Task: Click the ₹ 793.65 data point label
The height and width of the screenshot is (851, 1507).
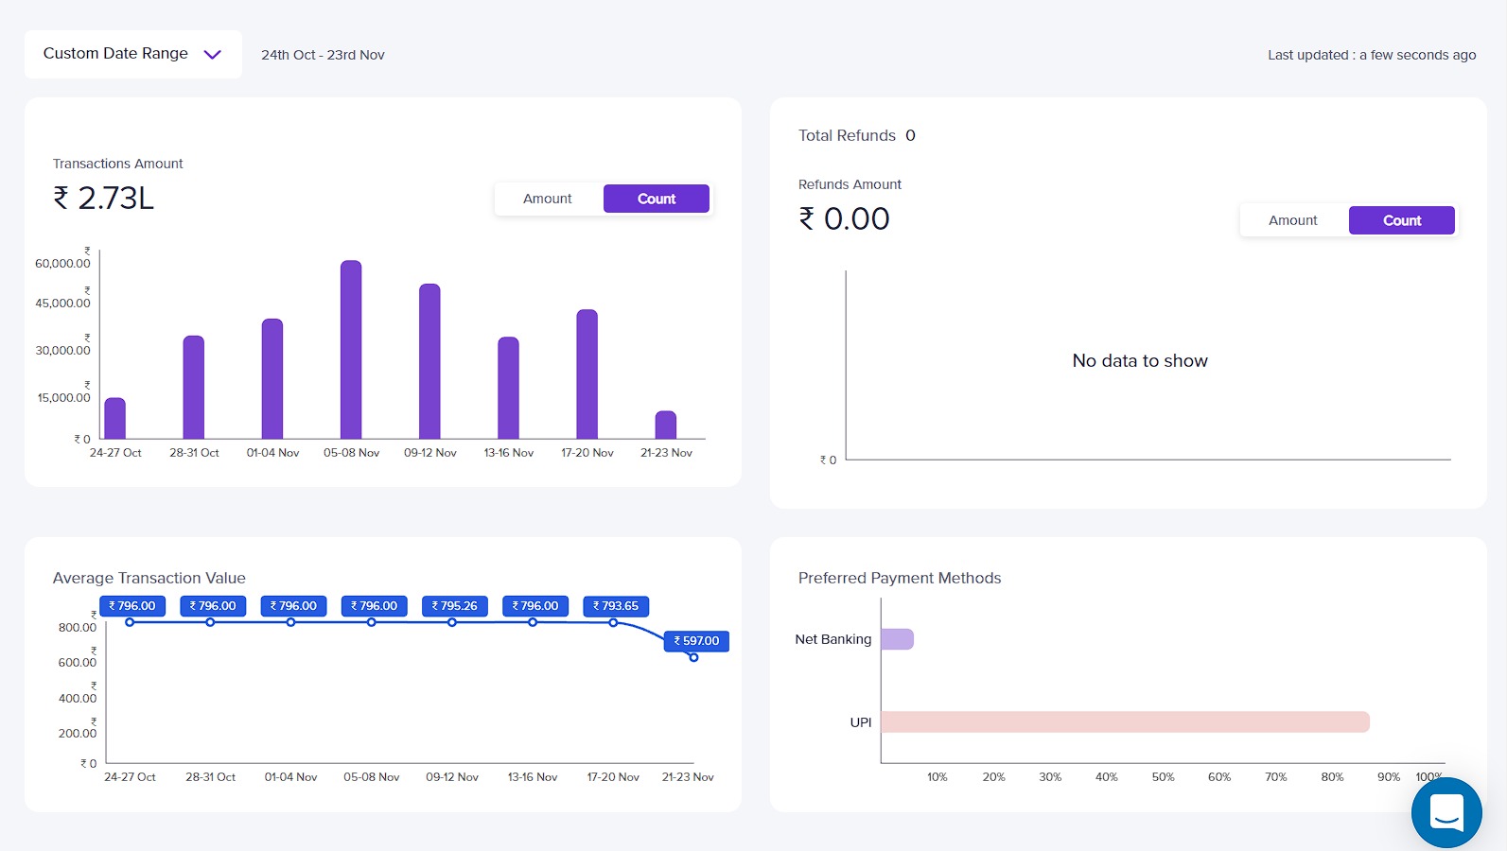Action: tap(616, 606)
